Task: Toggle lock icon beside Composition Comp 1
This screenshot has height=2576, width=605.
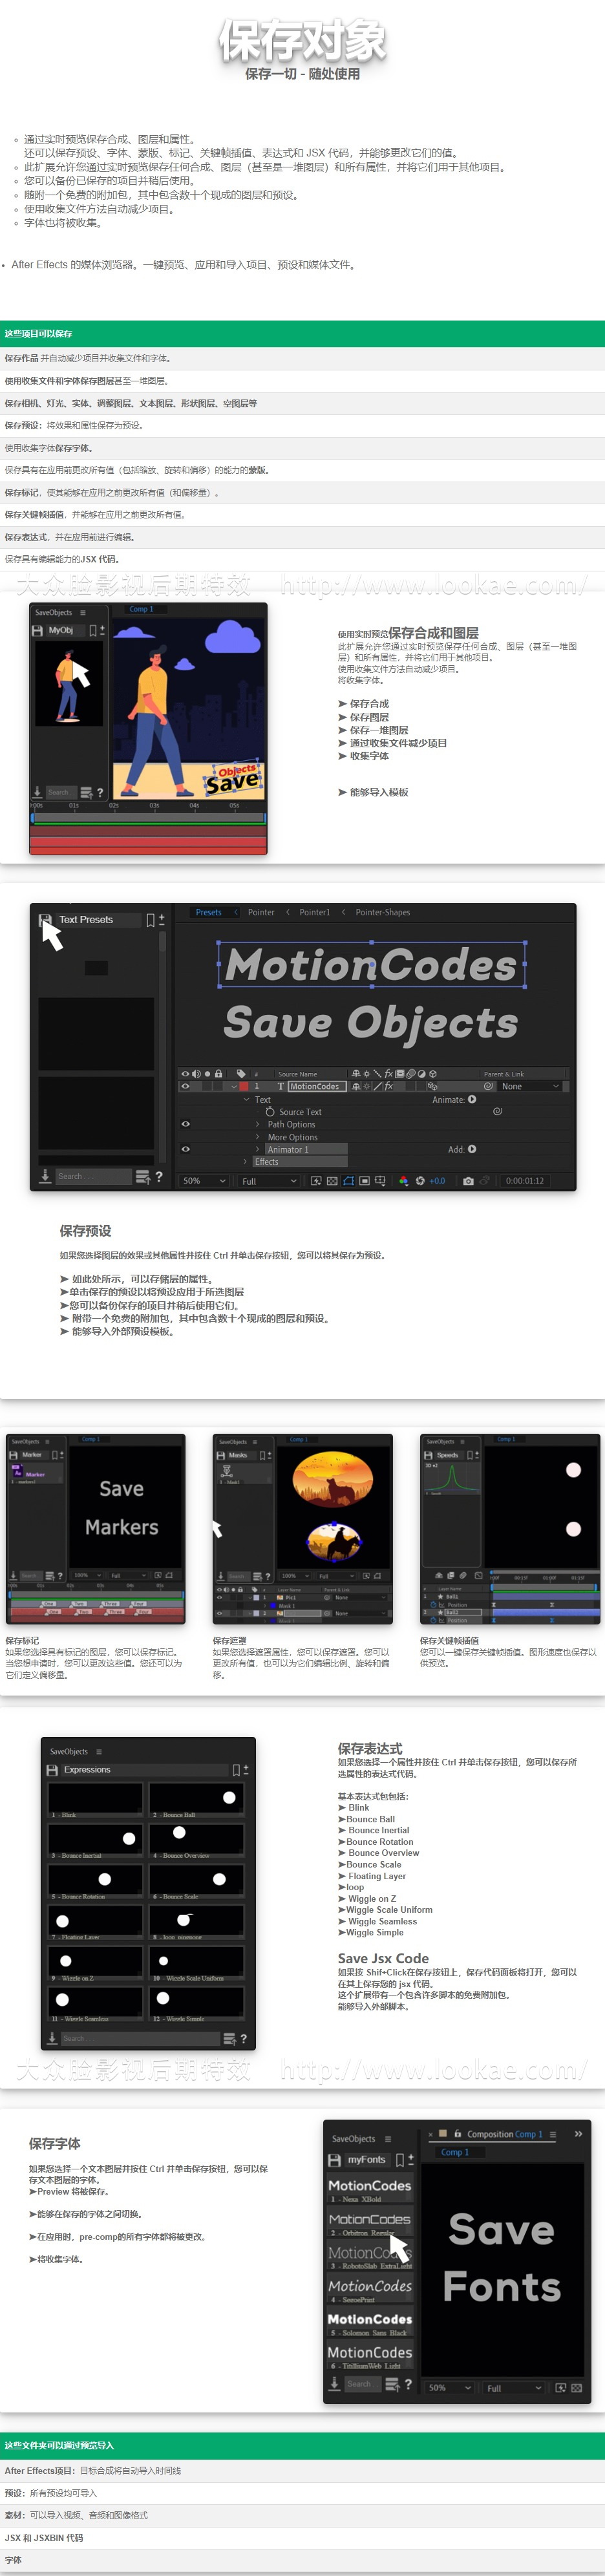Action: click(x=458, y=2133)
